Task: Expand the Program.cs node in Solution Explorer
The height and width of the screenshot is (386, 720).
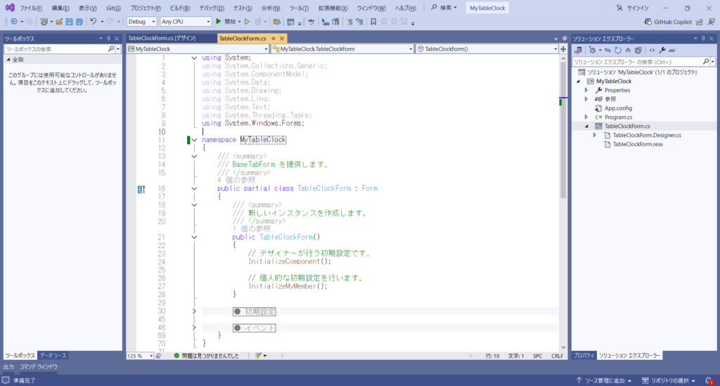Action: click(586, 117)
